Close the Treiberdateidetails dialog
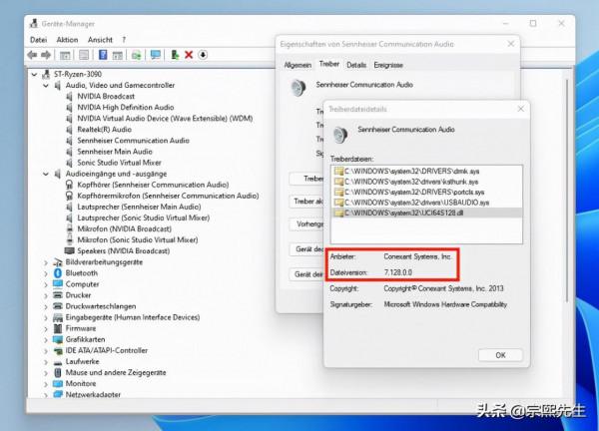The height and width of the screenshot is (431, 599). pos(520,109)
